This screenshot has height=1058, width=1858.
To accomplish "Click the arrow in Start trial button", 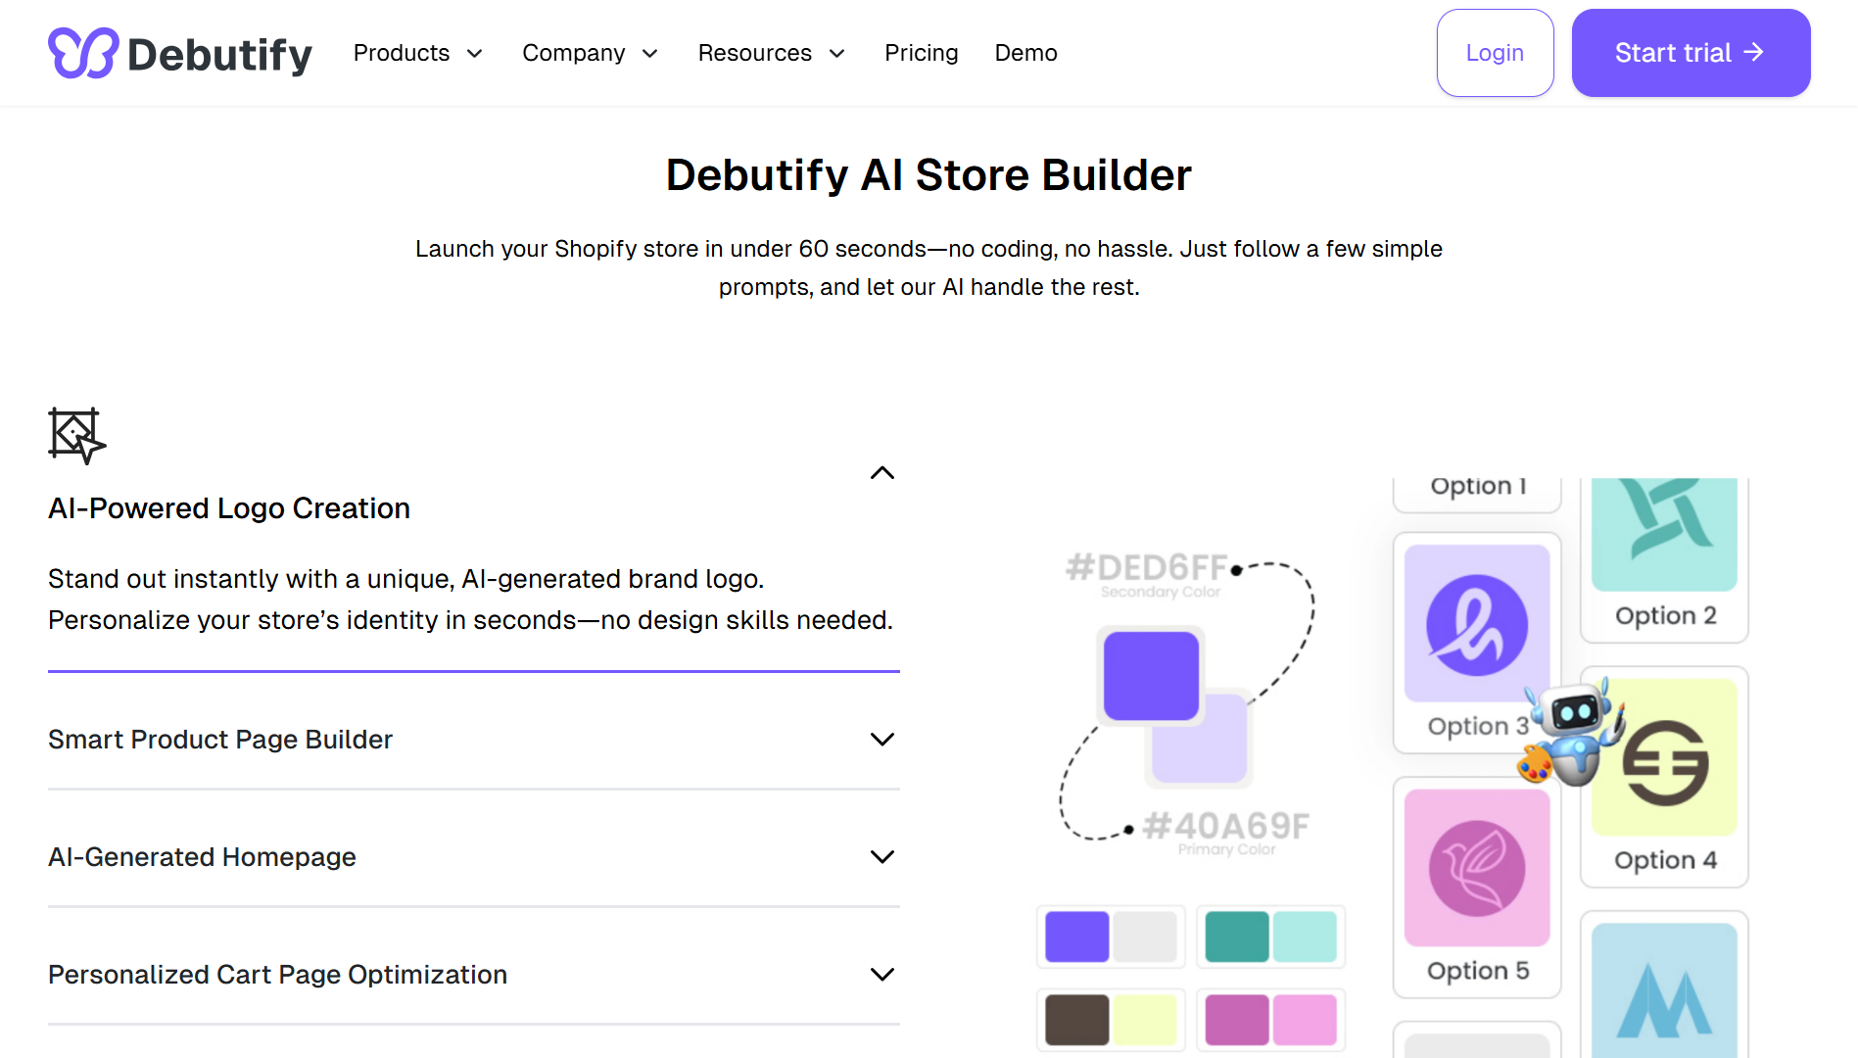I will click(x=1754, y=52).
